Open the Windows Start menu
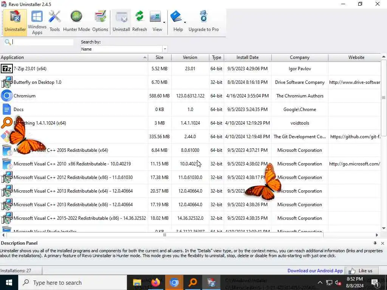This screenshot has height=290, width=387. pyautogui.click(x=9, y=282)
